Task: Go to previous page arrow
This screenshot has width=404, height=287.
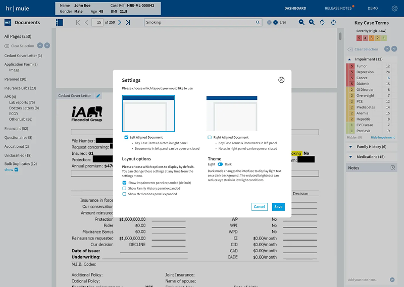Action: pos(86,22)
